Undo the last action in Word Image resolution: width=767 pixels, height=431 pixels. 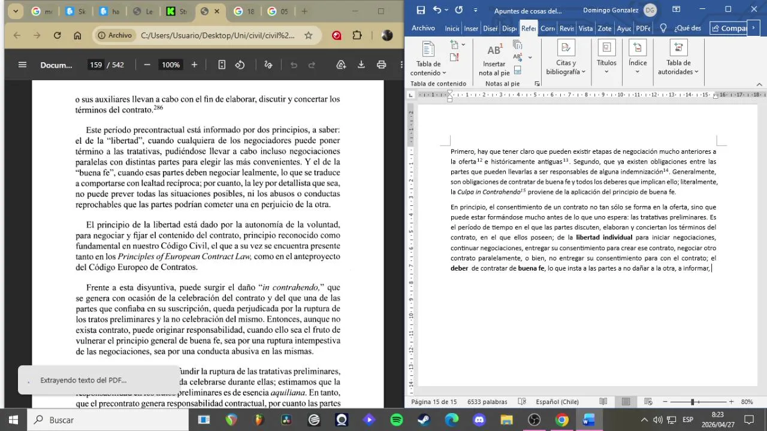coord(437,10)
